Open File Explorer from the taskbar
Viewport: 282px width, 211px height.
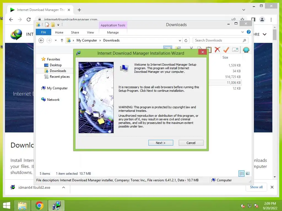[x=22, y=206]
